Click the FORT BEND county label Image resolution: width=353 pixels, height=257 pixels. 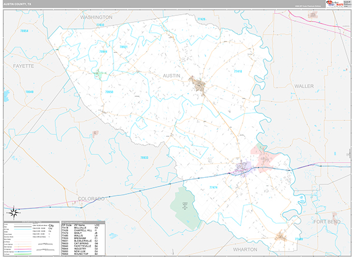coord(327,221)
